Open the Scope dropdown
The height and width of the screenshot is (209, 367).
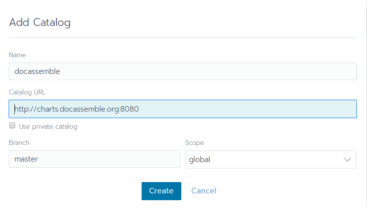pyautogui.click(x=270, y=159)
